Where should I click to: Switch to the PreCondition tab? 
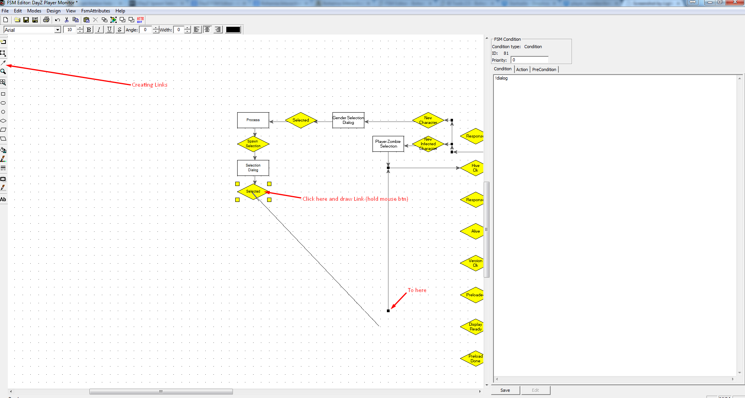point(544,70)
